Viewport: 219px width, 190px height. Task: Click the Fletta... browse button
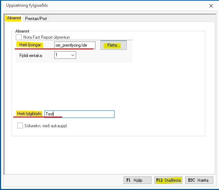113,46
